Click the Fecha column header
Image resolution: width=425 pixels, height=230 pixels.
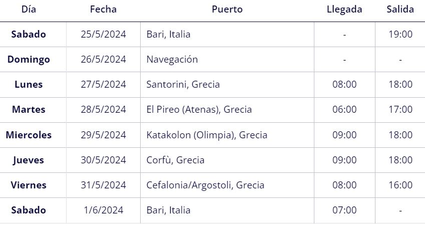[103, 9]
